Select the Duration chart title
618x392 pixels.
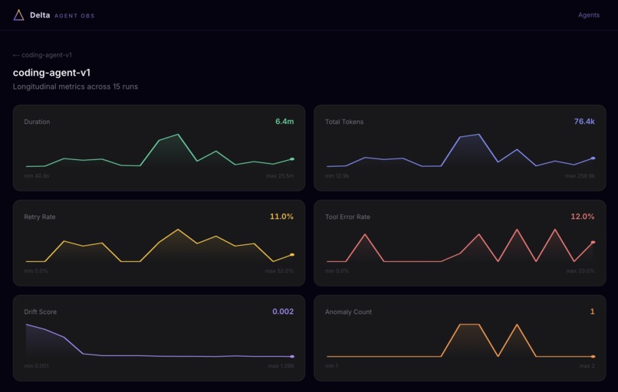pyautogui.click(x=37, y=122)
